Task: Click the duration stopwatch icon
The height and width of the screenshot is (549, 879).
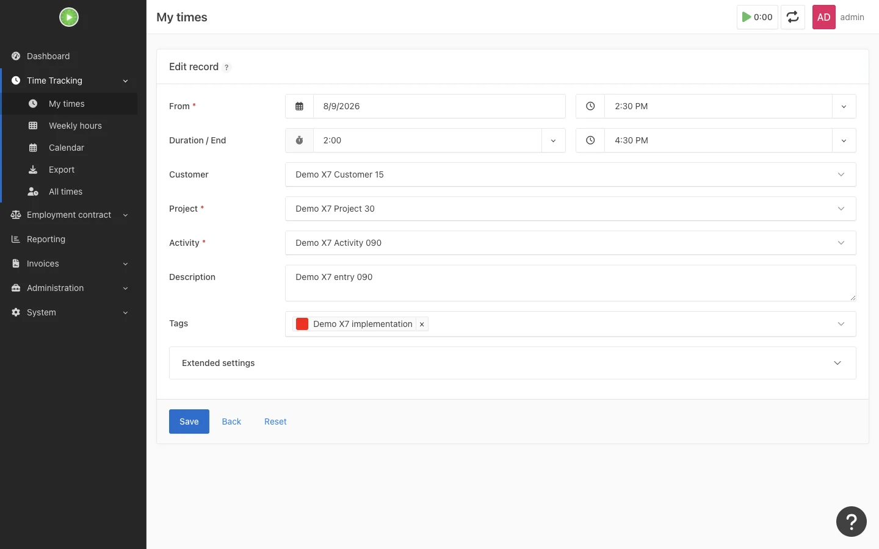Action: point(299,140)
